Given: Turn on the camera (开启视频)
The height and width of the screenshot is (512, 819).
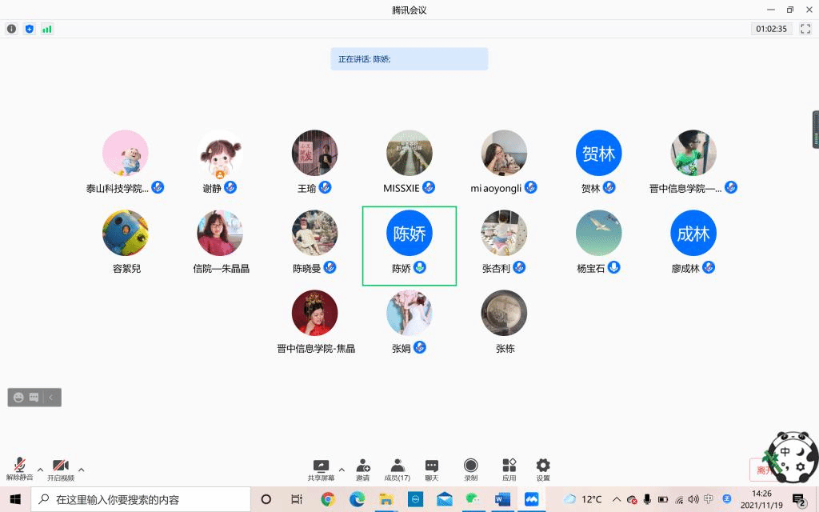Looking at the screenshot, I should point(60,469).
